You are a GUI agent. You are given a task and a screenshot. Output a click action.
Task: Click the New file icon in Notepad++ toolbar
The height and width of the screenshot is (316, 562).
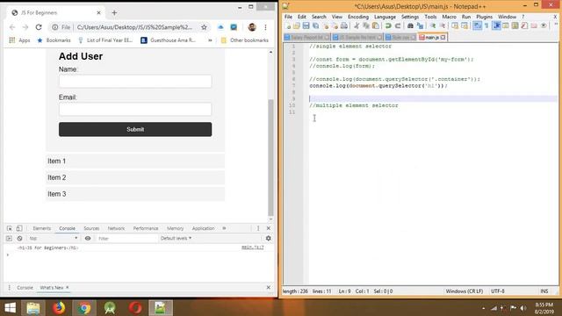(x=288, y=25)
